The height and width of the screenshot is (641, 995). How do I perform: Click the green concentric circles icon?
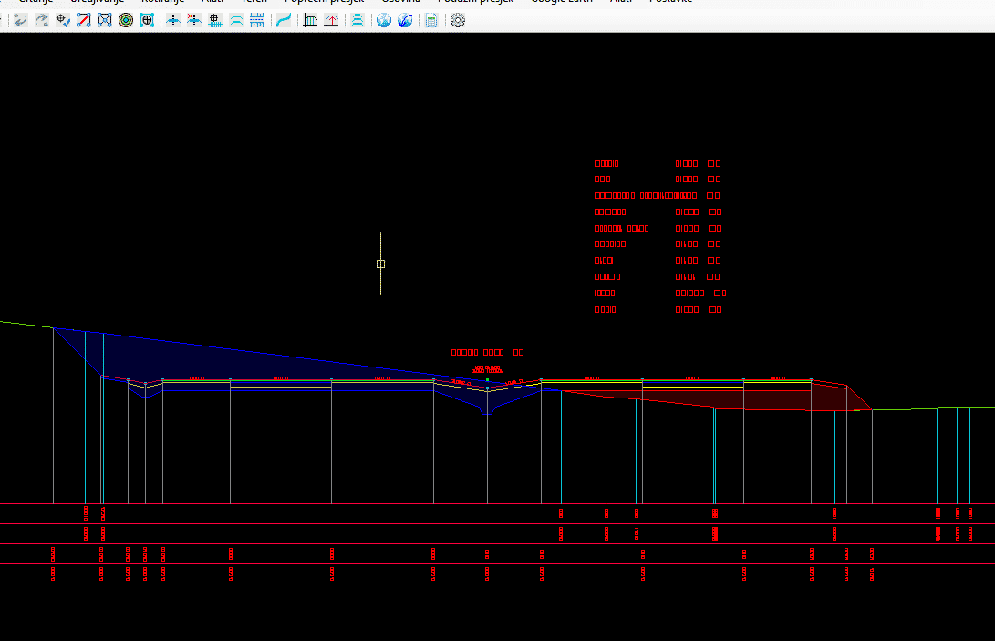pyautogui.click(x=126, y=20)
